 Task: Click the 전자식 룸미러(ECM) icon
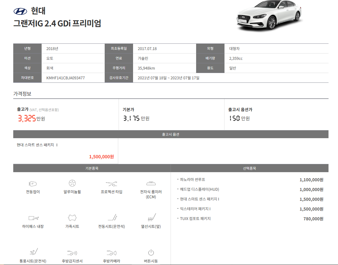tap(151, 183)
